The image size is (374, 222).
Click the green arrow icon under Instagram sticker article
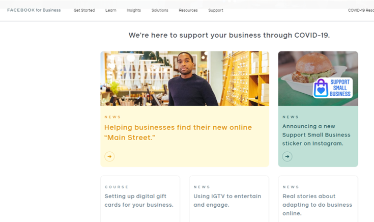(287, 157)
